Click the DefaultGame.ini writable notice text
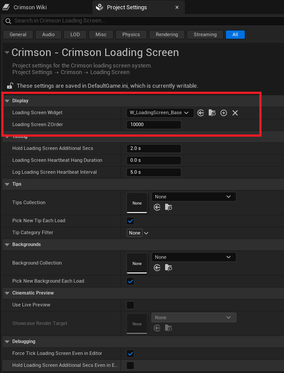The width and height of the screenshot is (284, 373). [x=107, y=86]
